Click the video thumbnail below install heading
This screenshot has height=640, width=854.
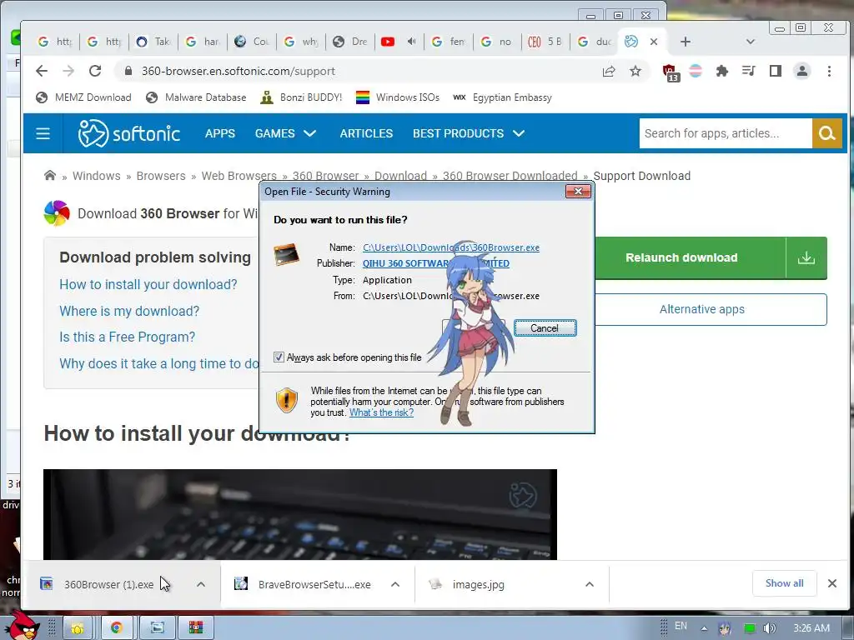tap(300, 514)
